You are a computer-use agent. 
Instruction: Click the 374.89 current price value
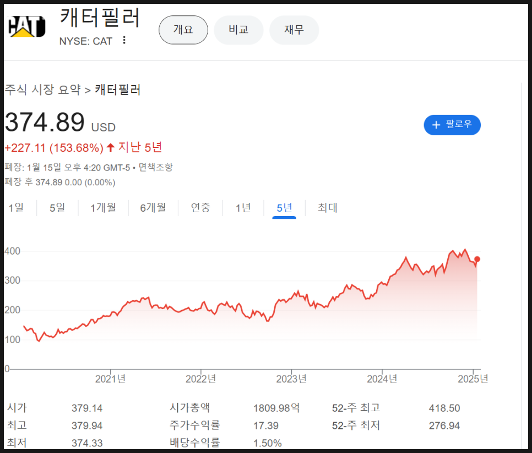(x=45, y=122)
